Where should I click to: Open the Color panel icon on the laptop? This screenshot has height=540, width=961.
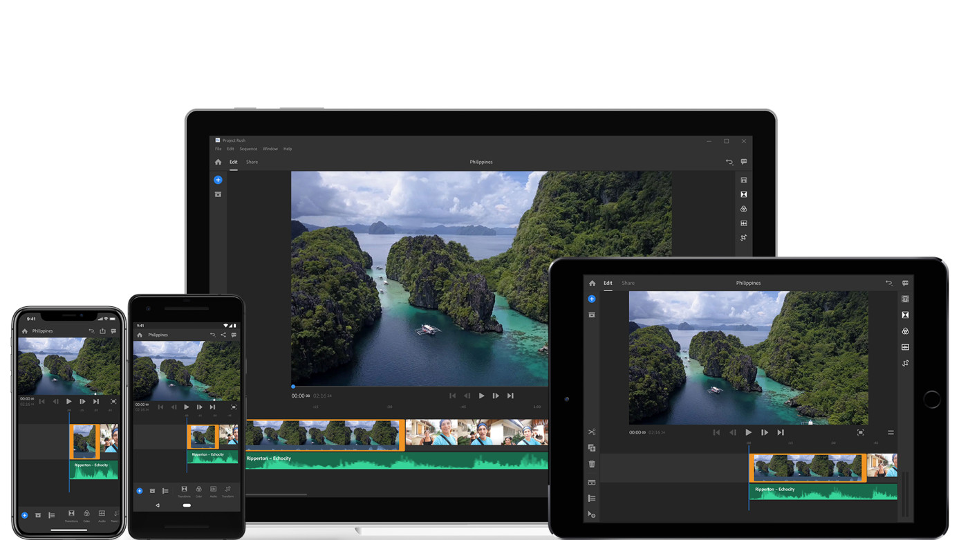click(743, 208)
